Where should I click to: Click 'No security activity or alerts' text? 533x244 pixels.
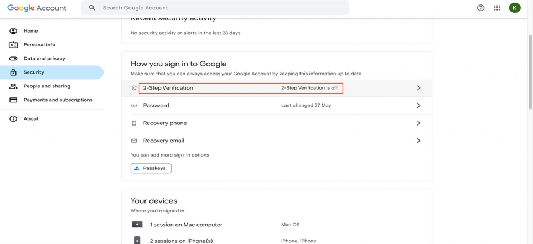pyautogui.click(x=185, y=33)
